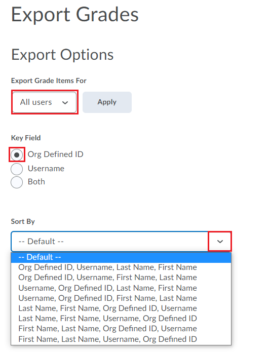This screenshot has width=269, height=352.
Task: Click the chevron icon in All users box
Action: [x=65, y=103]
